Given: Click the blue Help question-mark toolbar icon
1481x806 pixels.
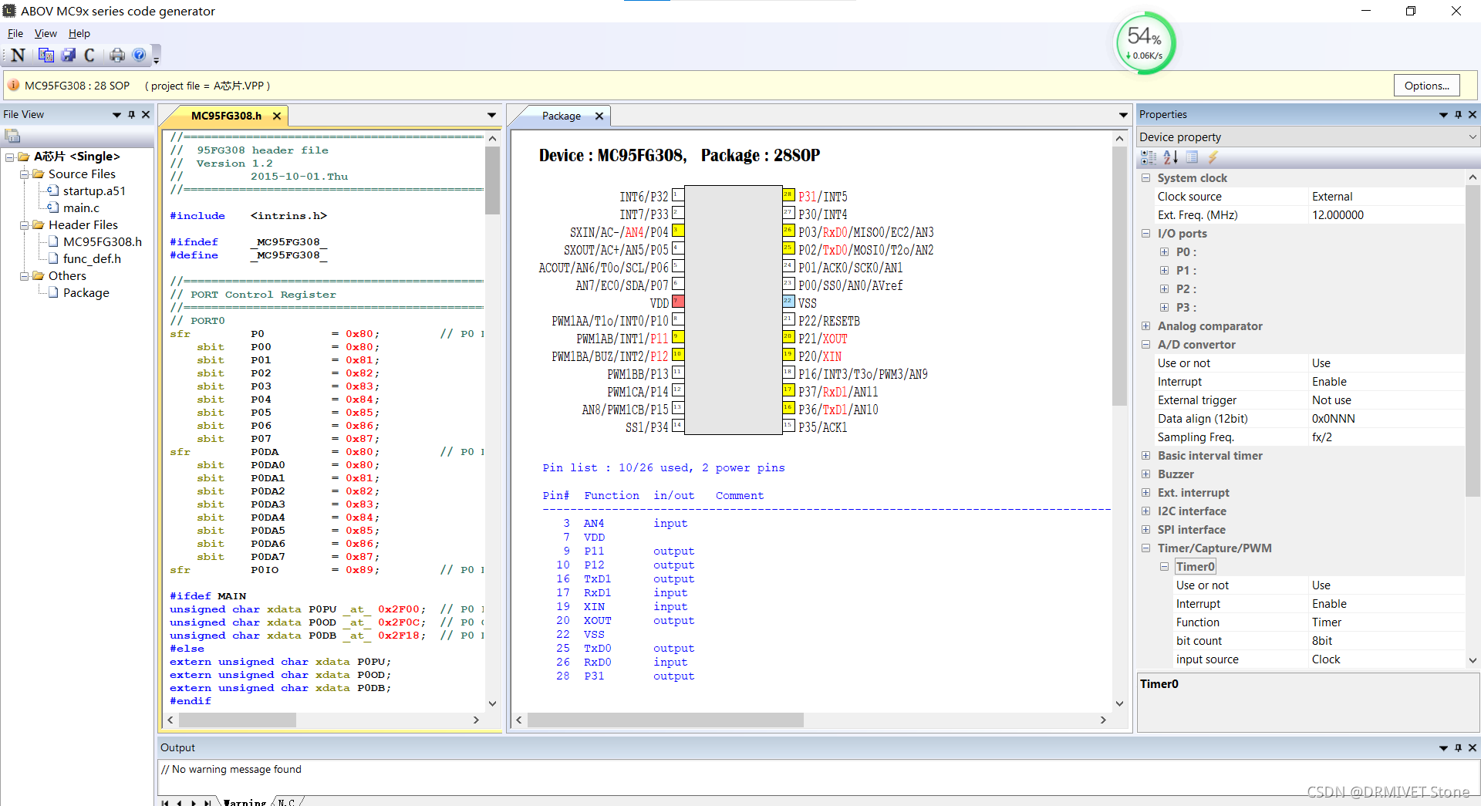Looking at the screenshot, I should click(139, 55).
